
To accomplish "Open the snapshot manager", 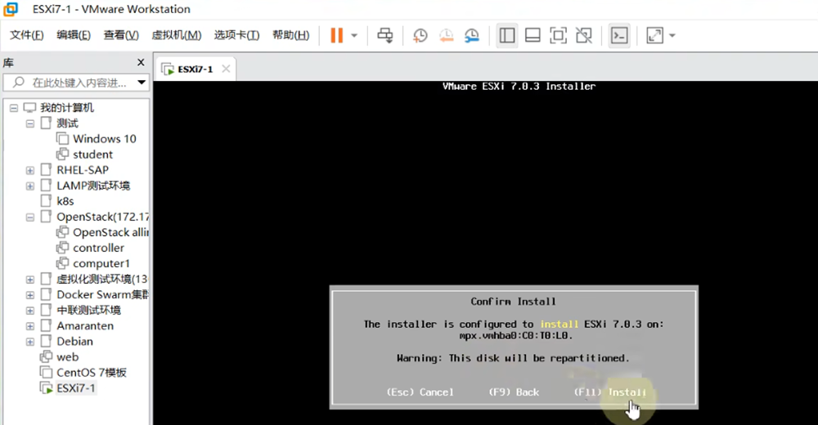I will pyautogui.click(x=472, y=35).
